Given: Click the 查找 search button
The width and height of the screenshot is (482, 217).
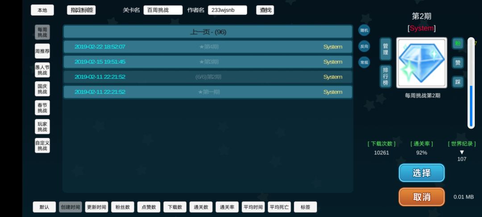Looking at the screenshot, I should (265, 10).
